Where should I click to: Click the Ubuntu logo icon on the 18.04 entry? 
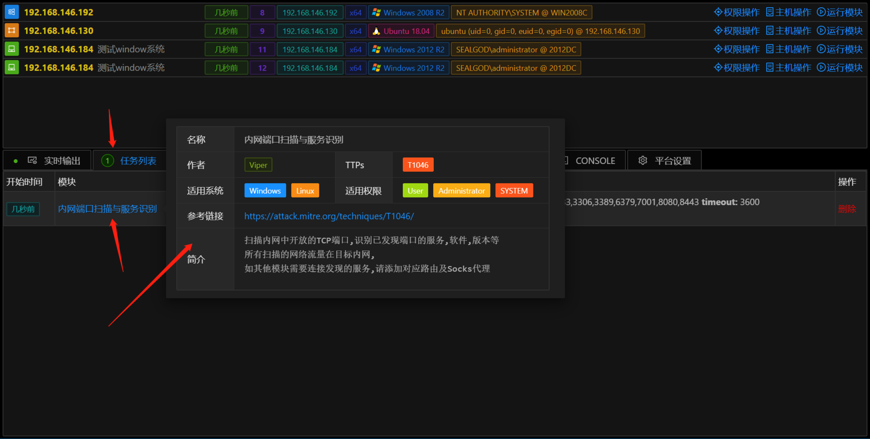pos(376,30)
